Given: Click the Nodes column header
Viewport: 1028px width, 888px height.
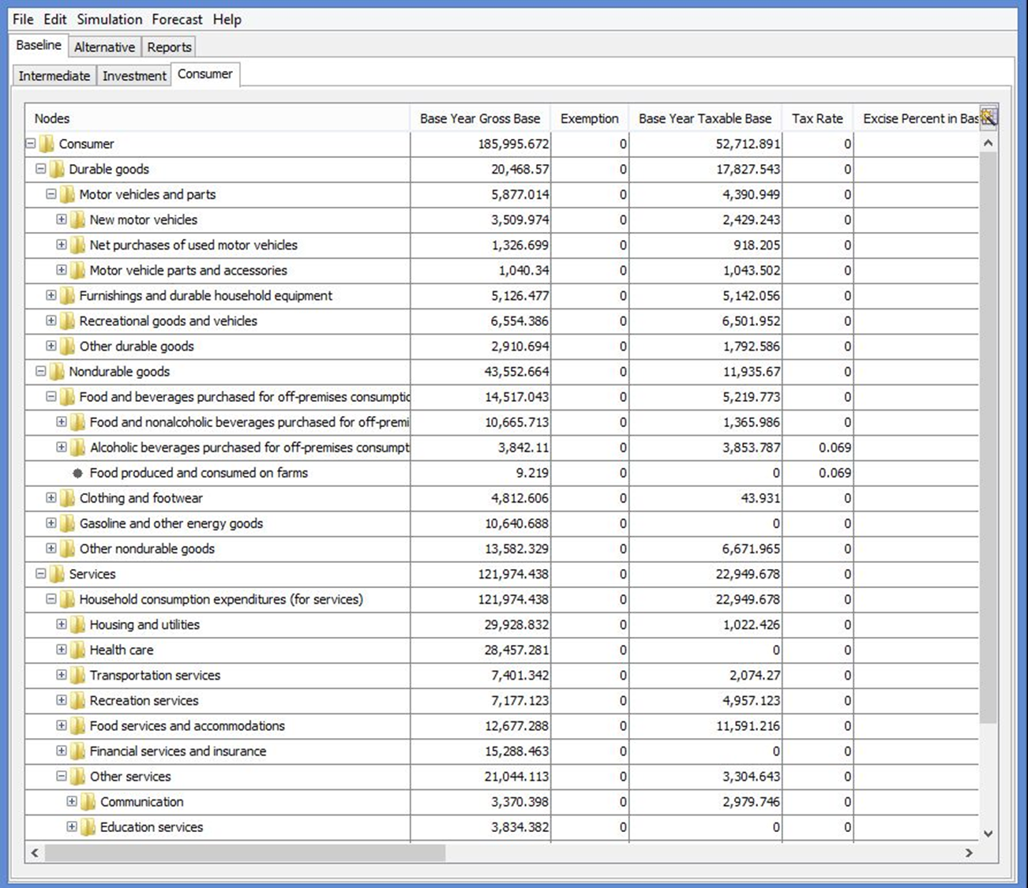Looking at the screenshot, I should pos(217,118).
